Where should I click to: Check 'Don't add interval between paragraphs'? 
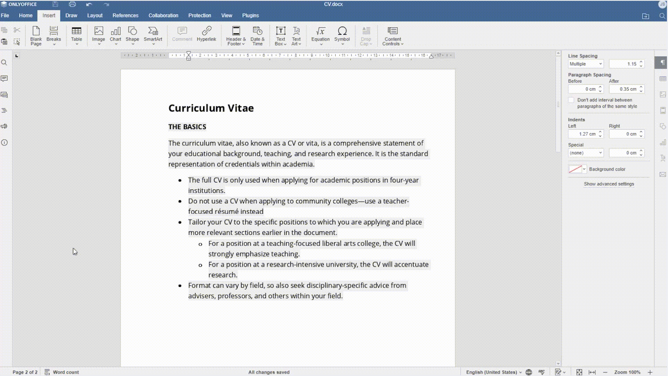571,100
